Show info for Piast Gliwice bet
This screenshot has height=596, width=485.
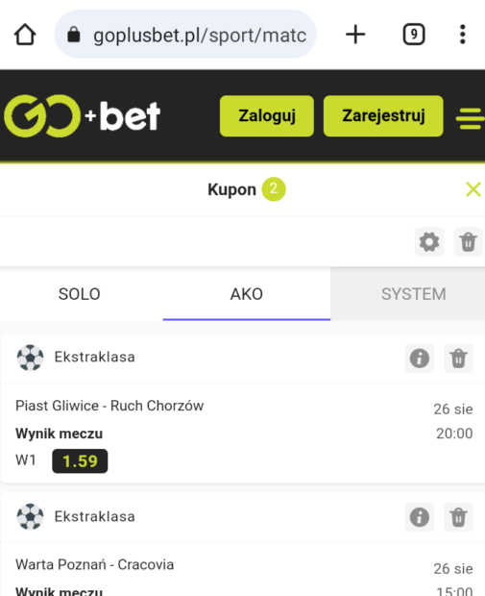tap(420, 358)
